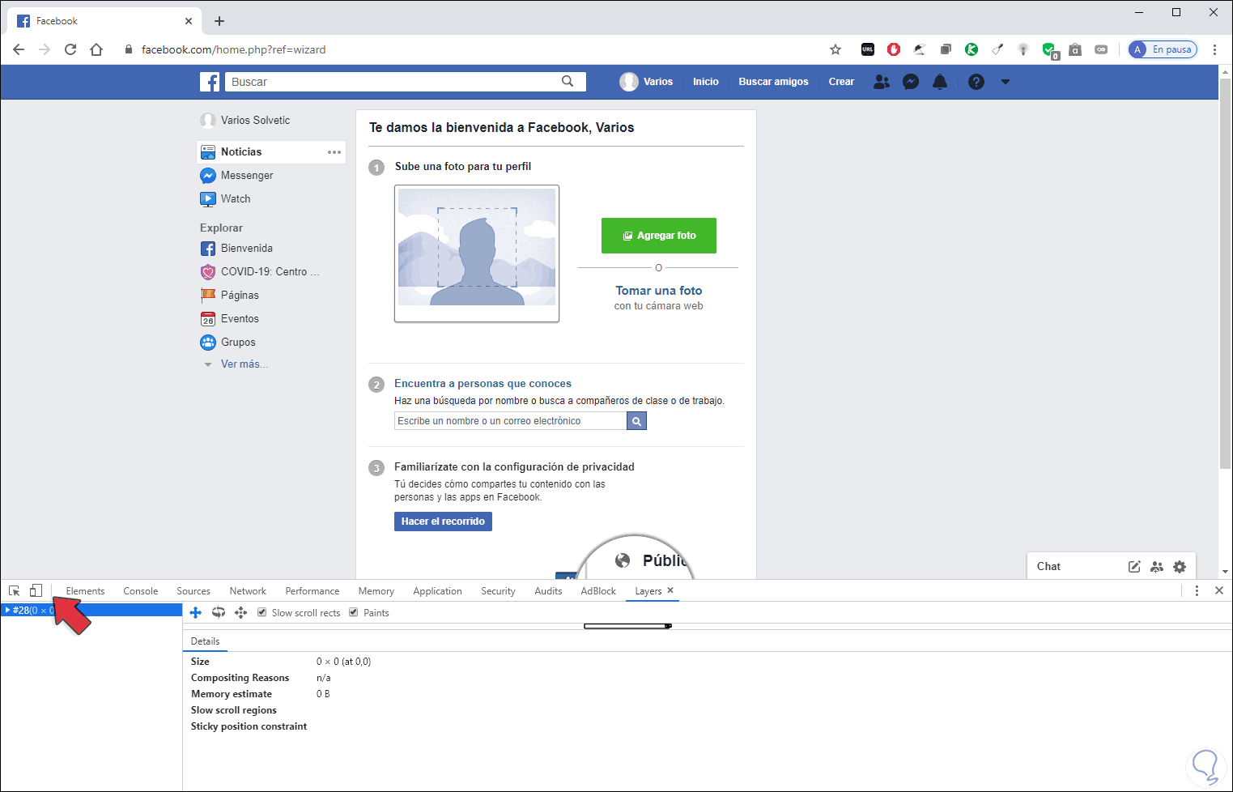Open the Sources tab
The width and height of the screenshot is (1233, 792).
193,591
